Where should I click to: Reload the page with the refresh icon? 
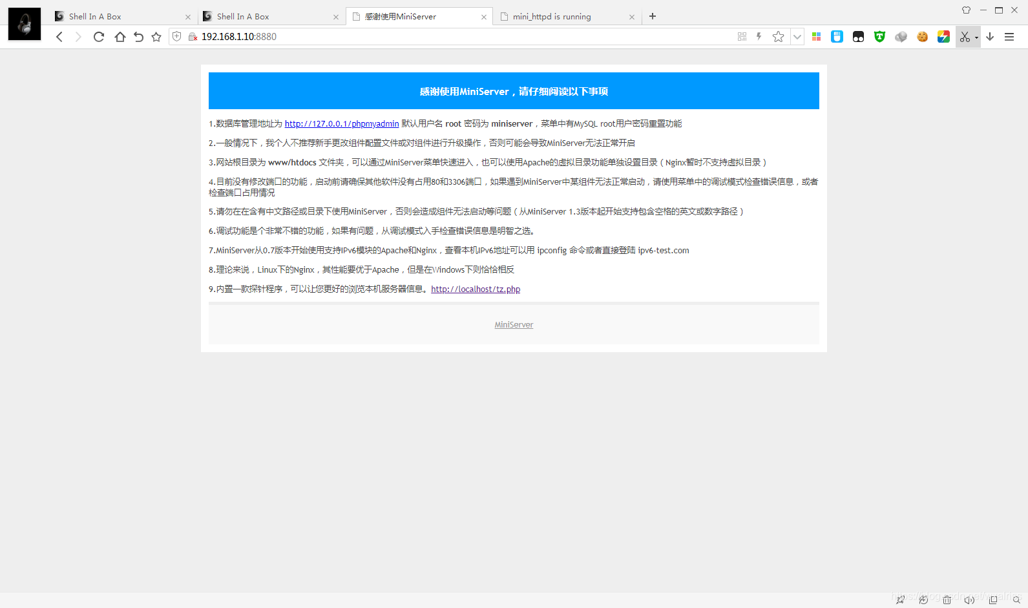click(x=99, y=37)
